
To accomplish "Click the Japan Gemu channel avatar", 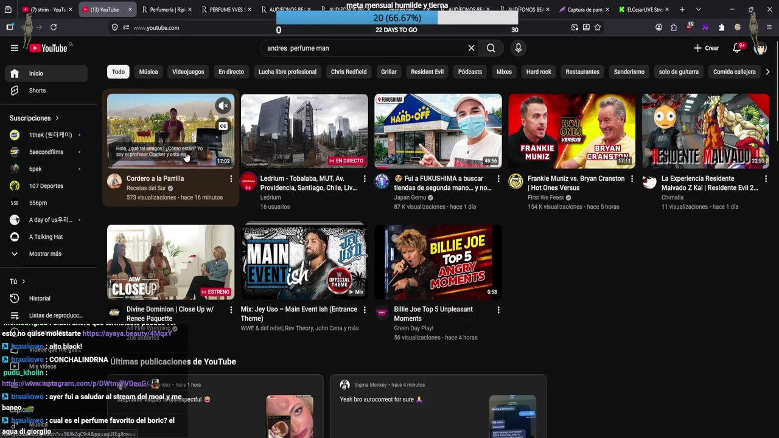I will (382, 181).
